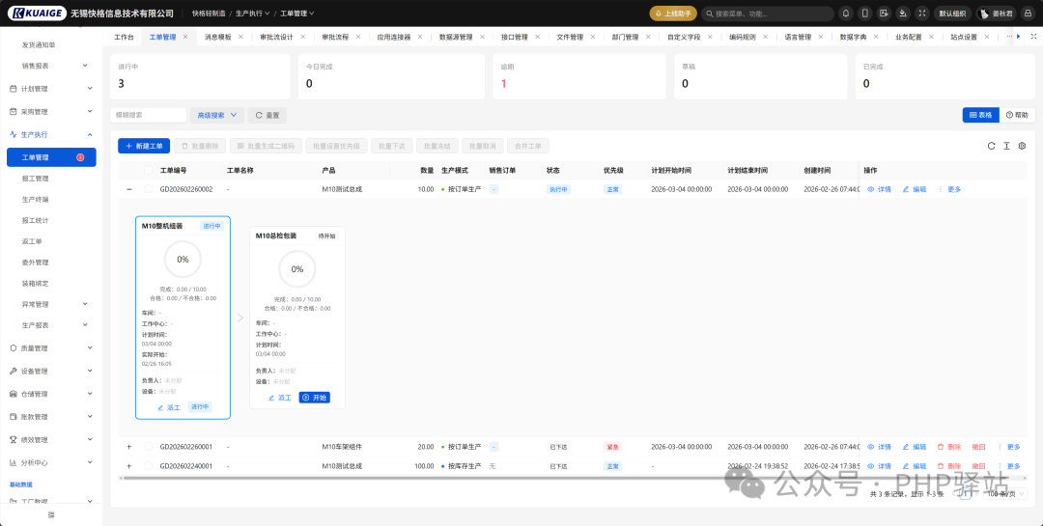View 详情 for order GD202602260002

coord(880,189)
